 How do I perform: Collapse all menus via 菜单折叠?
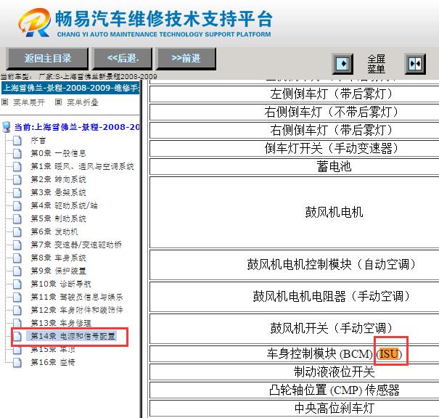(83, 102)
